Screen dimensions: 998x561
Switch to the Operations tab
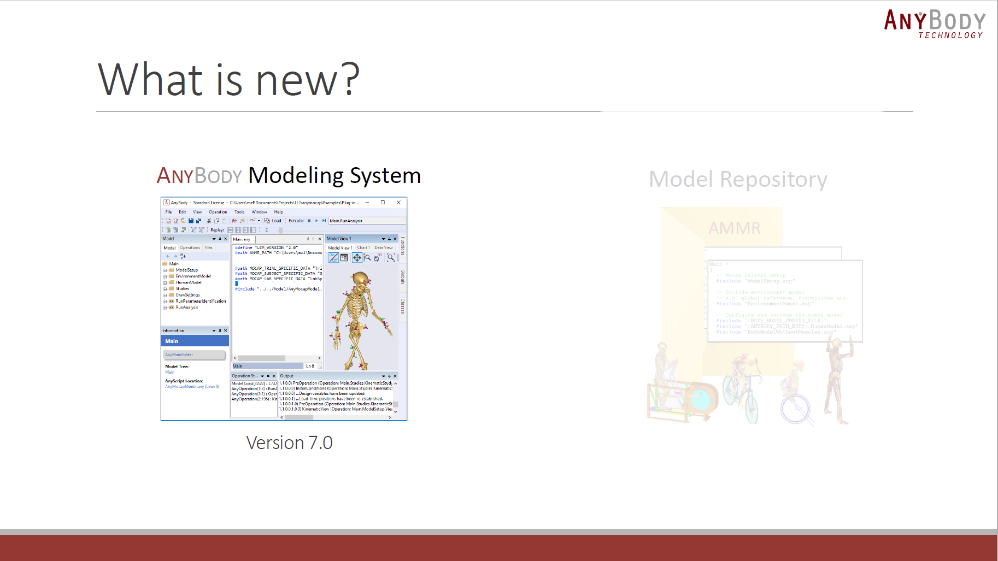tap(190, 247)
